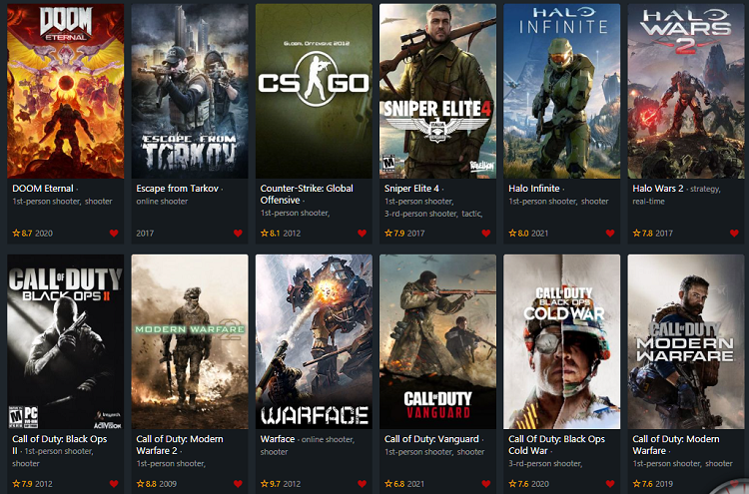The height and width of the screenshot is (494, 749).
Task: Open Call of Duty: Vanguard title link
Action: click(431, 439)
